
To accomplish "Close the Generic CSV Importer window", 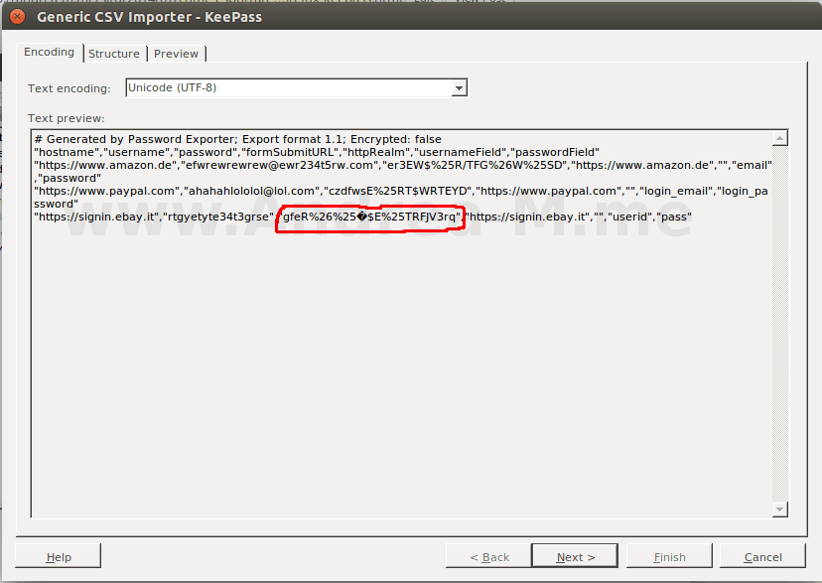I will tap(17, 17).
